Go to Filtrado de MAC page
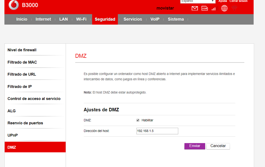 pos(22,62)
